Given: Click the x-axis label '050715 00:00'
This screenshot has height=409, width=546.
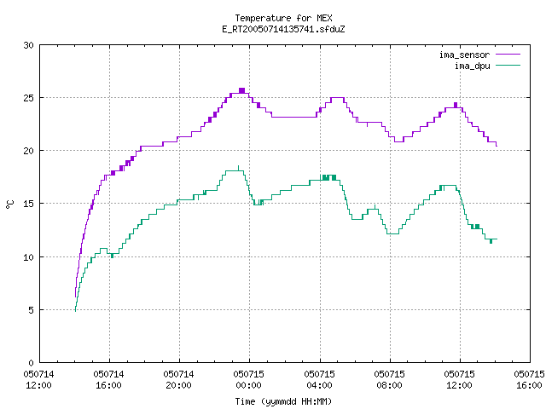Looking at the screenshot, I should pyautogui.click(x=248, y=379).
